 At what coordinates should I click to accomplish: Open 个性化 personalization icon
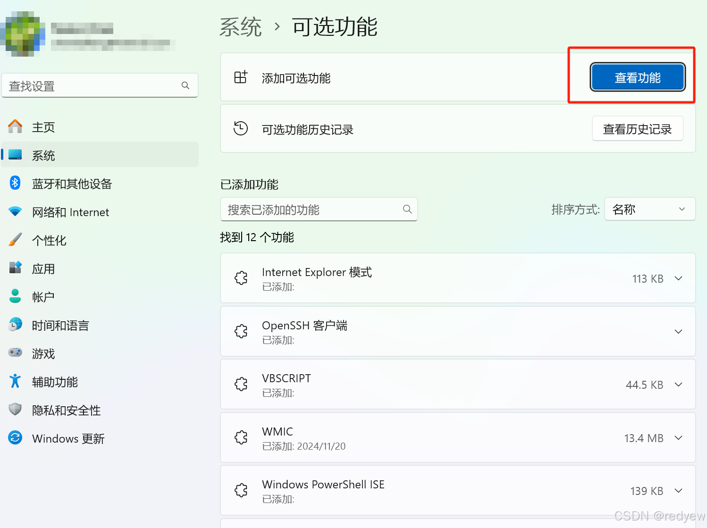pos(15,240)
